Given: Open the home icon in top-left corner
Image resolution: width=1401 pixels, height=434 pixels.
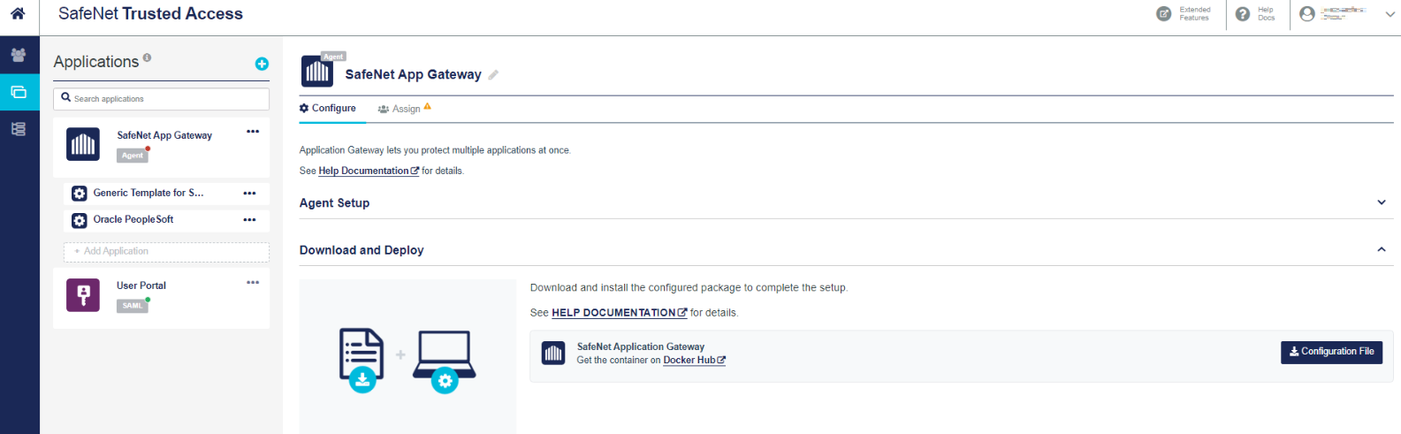Looking at the screenshot, I should coord(18,13).
